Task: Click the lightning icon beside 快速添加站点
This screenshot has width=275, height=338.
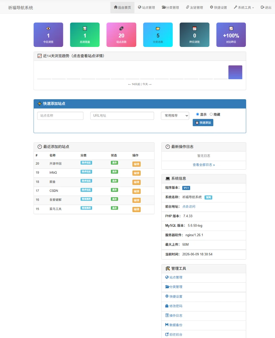Action: (39, 104)
